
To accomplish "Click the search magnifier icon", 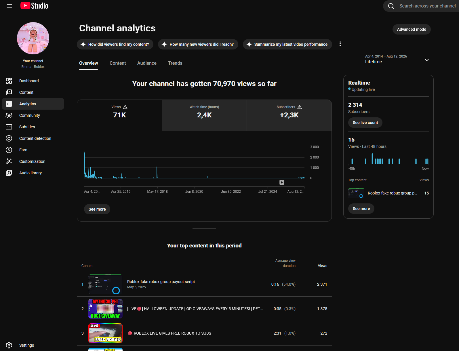I will [391, 6].
